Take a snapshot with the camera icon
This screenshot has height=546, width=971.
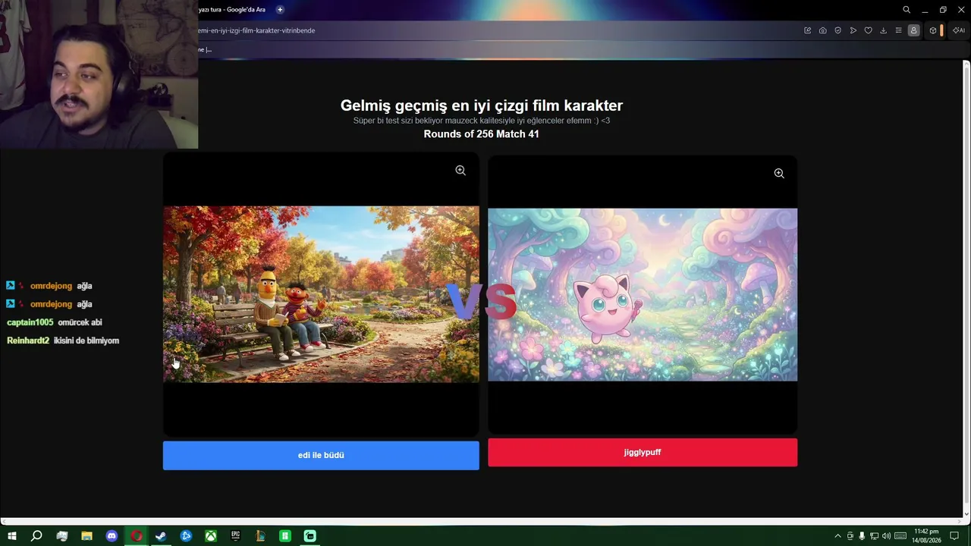[x=823, y=30]
